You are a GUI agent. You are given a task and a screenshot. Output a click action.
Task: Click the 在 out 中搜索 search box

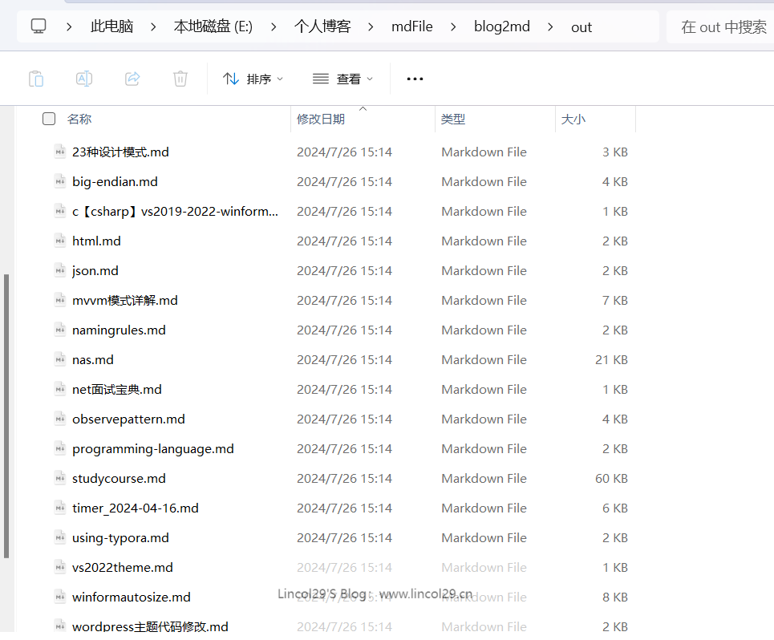pos(722,26)
